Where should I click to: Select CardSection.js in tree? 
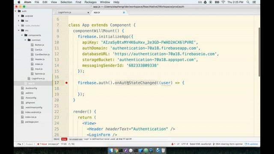(42, 54)
